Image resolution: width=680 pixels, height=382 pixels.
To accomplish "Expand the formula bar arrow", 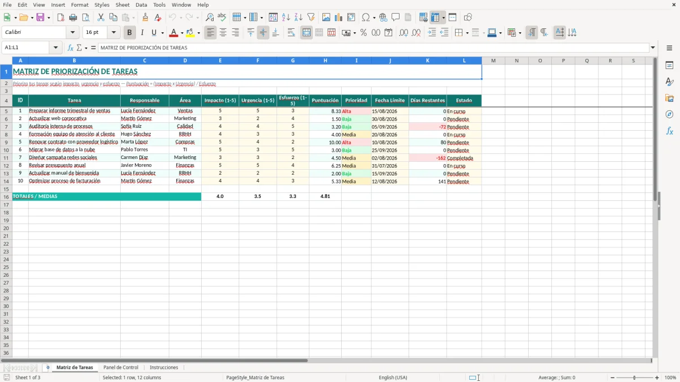I will tap(653, 48).
